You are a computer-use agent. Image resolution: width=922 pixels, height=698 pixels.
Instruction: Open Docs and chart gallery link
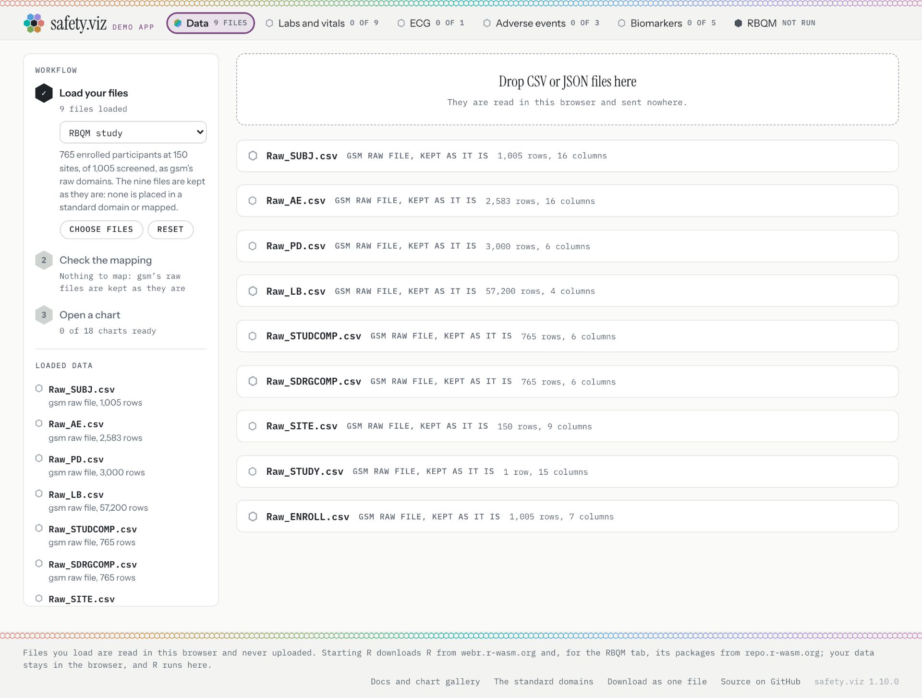click(425, 682)
